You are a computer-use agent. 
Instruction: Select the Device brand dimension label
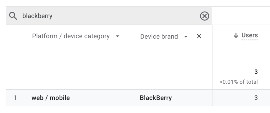coord(159,36)
